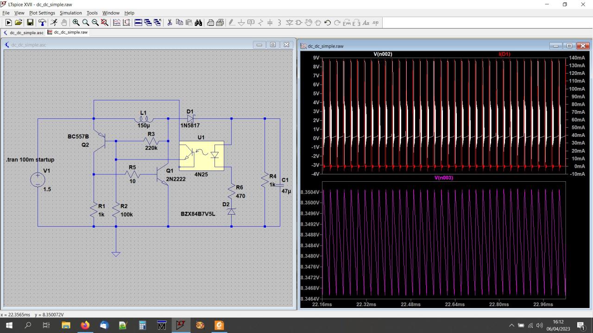Save the file with floppy disk icon
Image resolution: width=593 pixels, height=333 pixels.
[30, 22]
